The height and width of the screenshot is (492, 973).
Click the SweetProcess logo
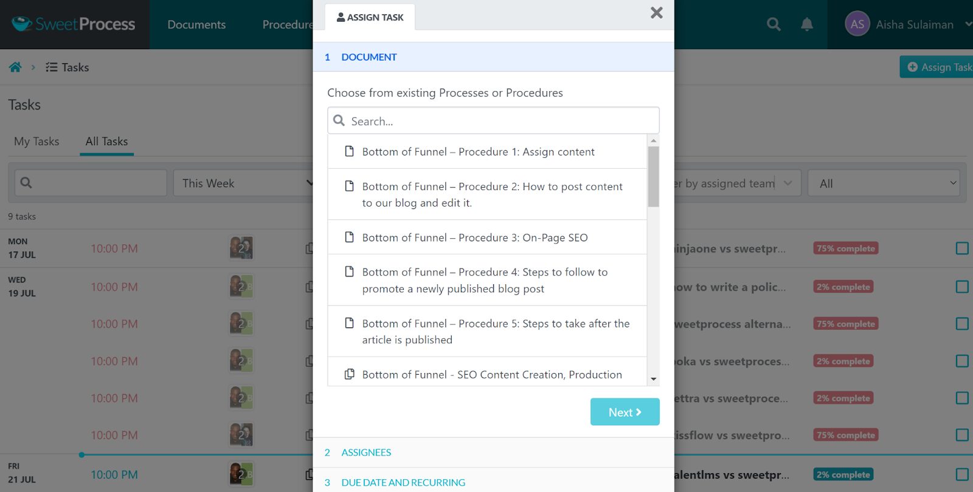[74, 24]
